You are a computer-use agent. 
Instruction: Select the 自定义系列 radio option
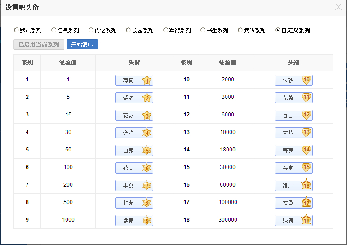pyautogui.click(x=277, y=30)
